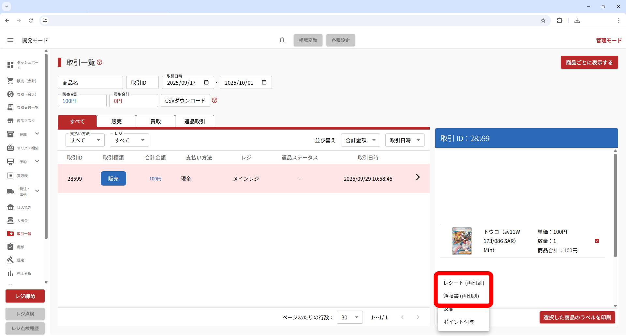Open rows per page dropdown

click(350, 317)
